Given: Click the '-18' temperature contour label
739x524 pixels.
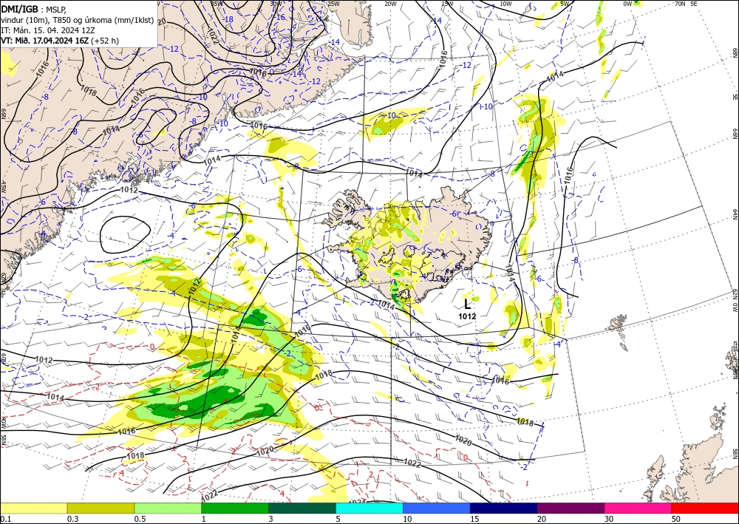Looking at the screenshot, I should tap(228, 19).
